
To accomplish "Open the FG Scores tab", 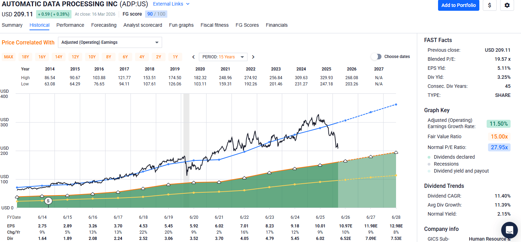I will (x=247, y=25).
